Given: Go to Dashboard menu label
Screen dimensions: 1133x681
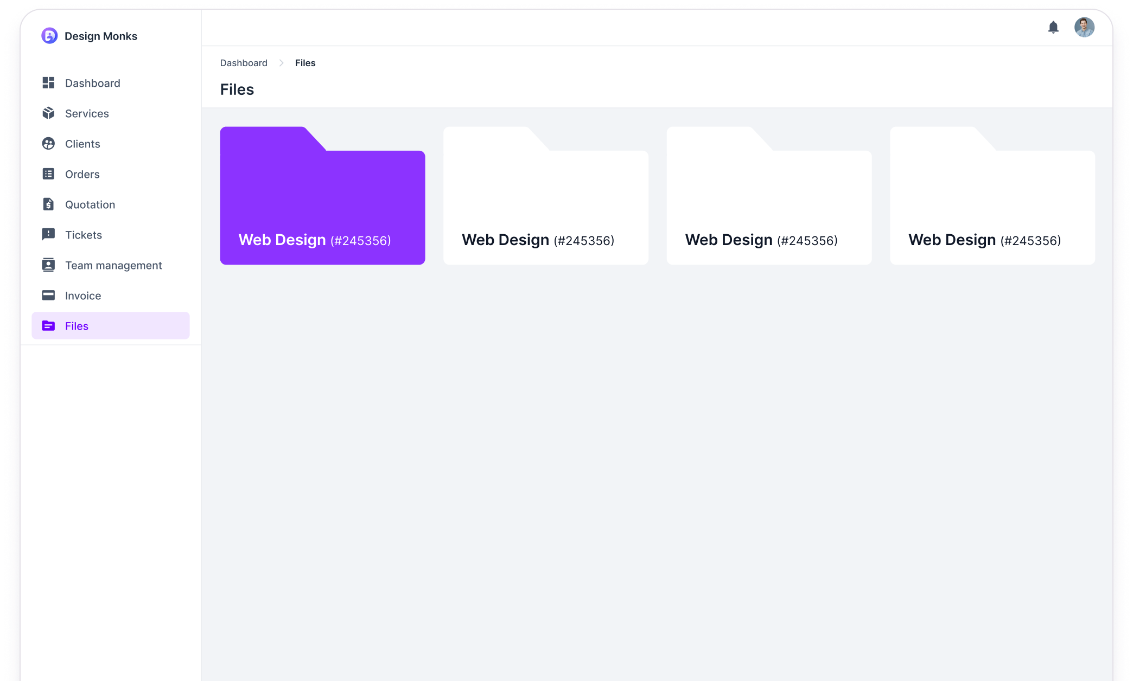Looking at the screenshot, I should pos(93,83).
